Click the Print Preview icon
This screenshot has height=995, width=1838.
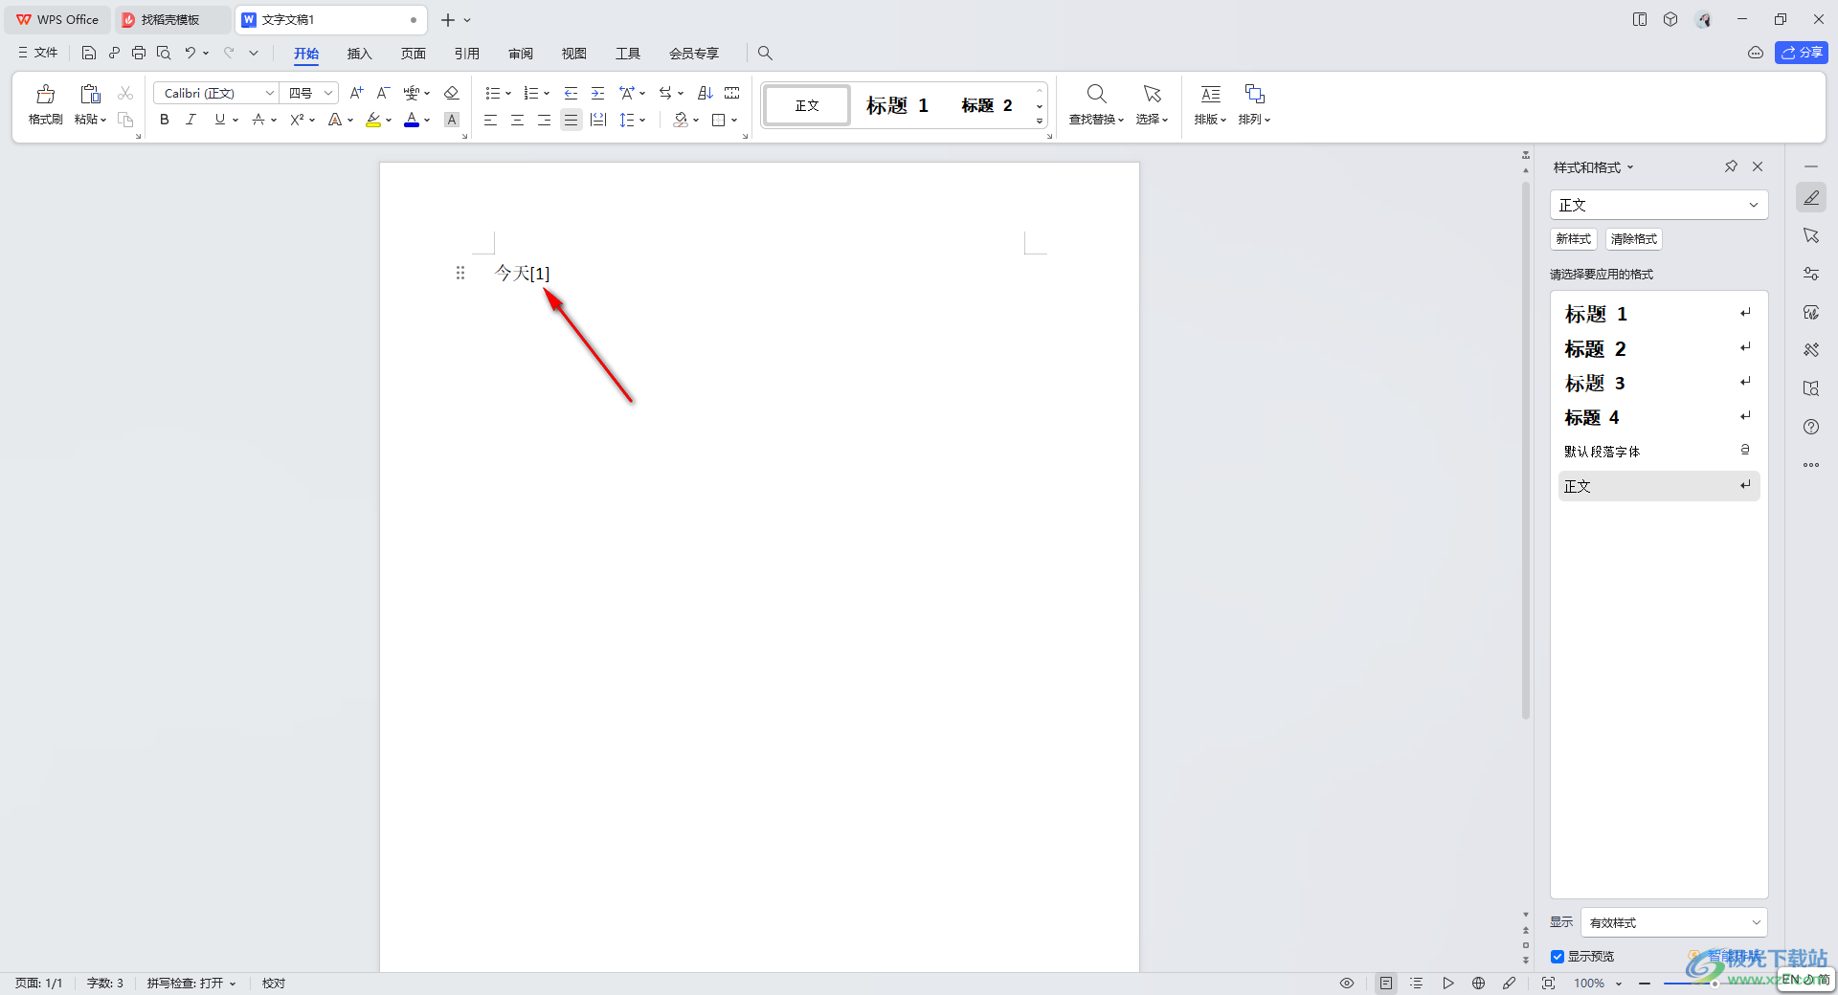click(164, 53)
